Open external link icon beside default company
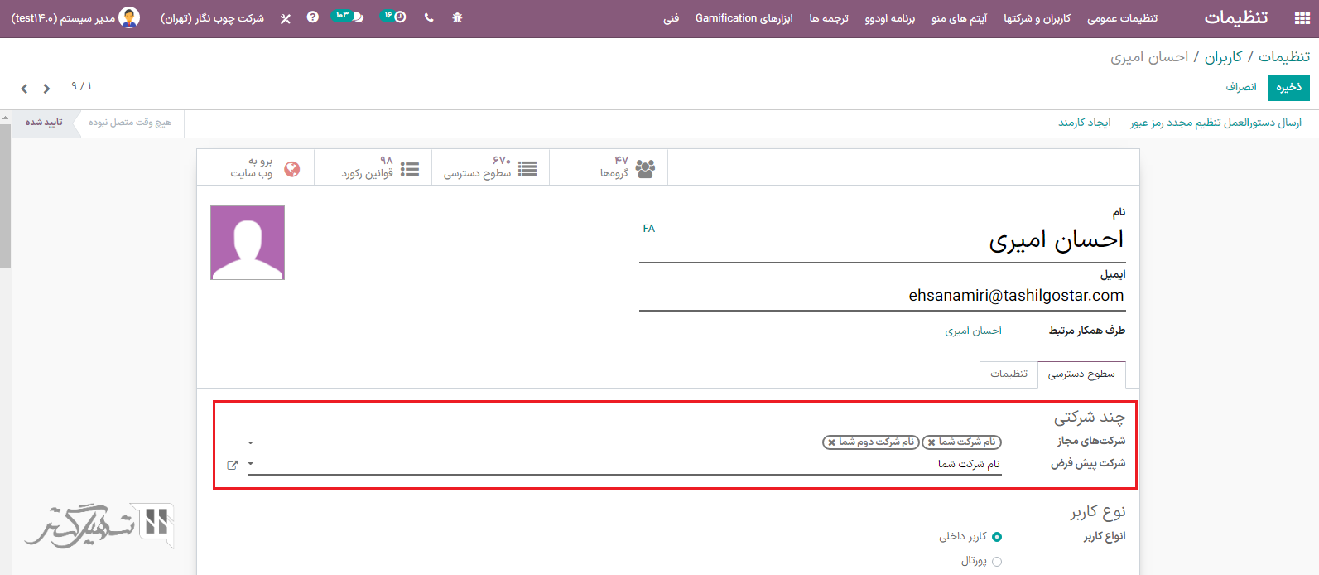The height and width of the screenshot is (575, 1319). pos(233,465)
